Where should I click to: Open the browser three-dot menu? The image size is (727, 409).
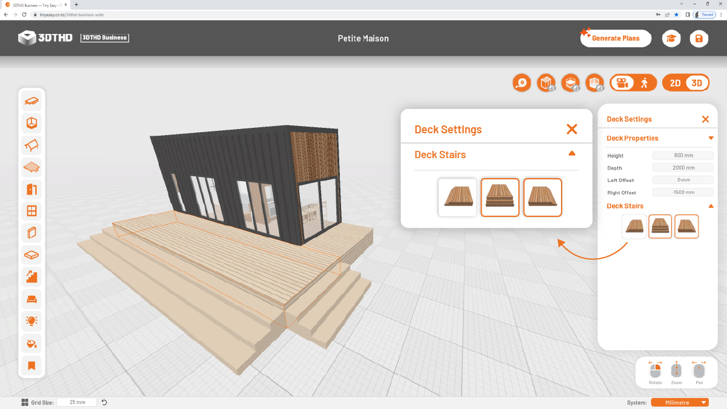721,15
